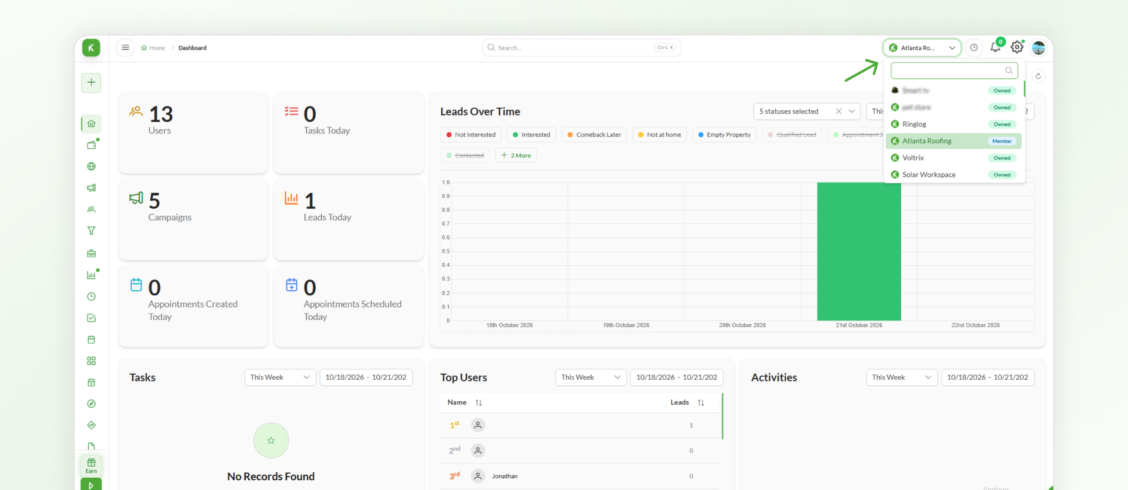Toggle the Contacted status legend
This screenshot has height=490, width=1128.
[465, 156]
